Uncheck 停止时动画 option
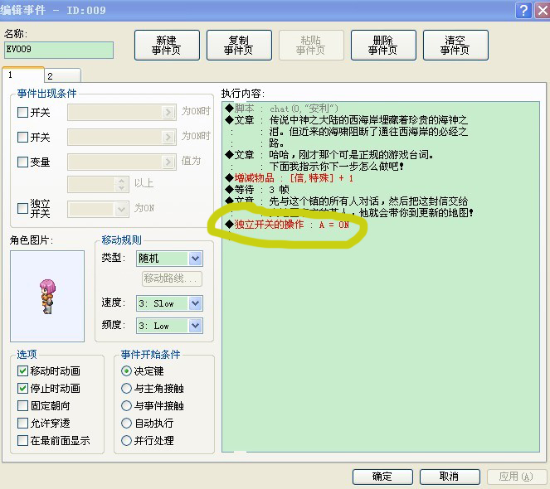This screenshot has width=550, height=489. click(22, 389)
